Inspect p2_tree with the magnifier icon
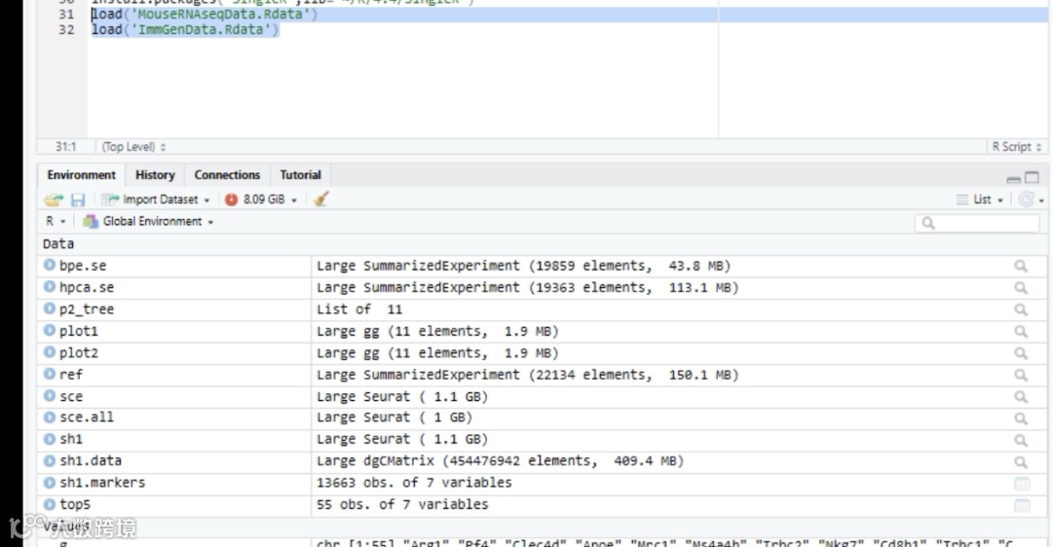The height and width of the screenshot is (547, 1052). (x=1021, y=310)
